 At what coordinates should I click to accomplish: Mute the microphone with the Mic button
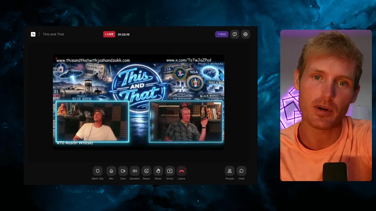click(111, 171)
